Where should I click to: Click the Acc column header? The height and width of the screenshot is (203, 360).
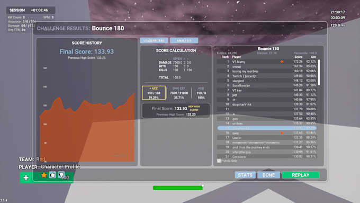point(313,57)
